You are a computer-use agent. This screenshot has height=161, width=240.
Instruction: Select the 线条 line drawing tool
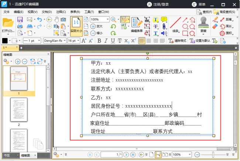point(175,24)
